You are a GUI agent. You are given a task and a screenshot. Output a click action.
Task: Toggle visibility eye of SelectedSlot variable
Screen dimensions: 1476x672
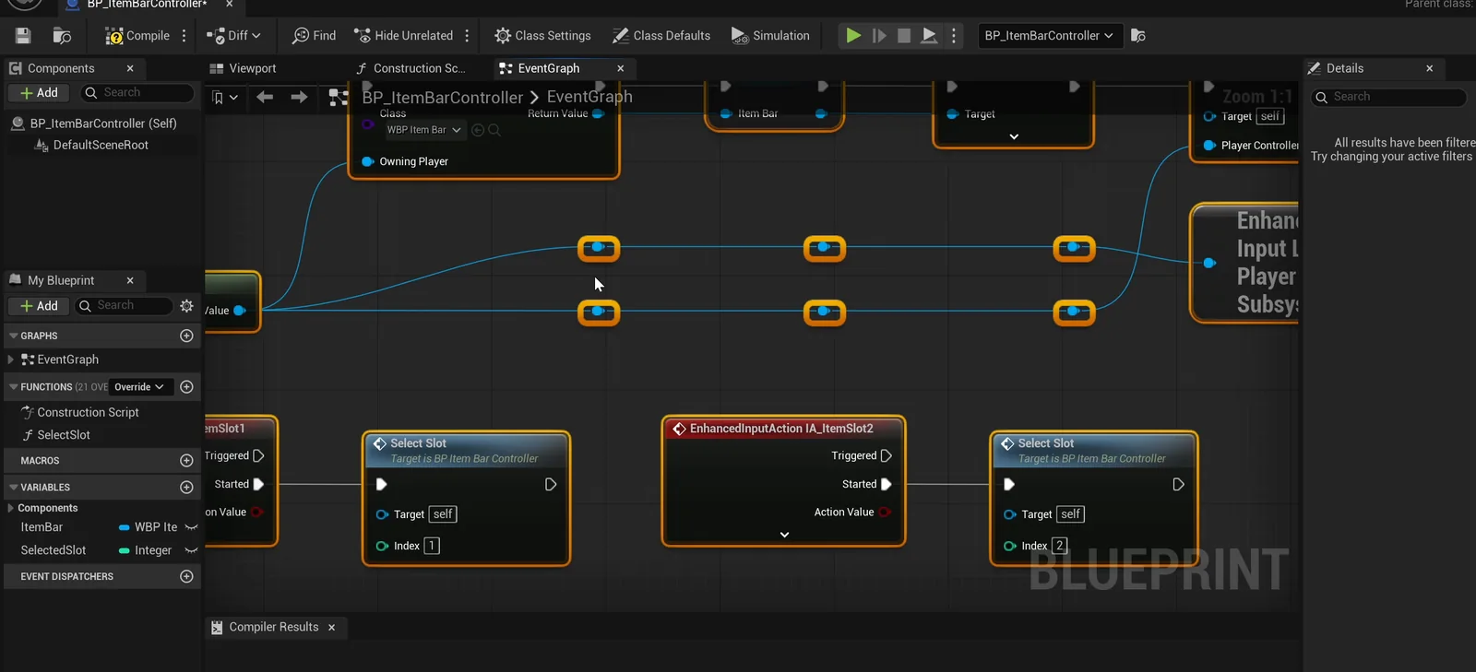[x=191, y=550]
